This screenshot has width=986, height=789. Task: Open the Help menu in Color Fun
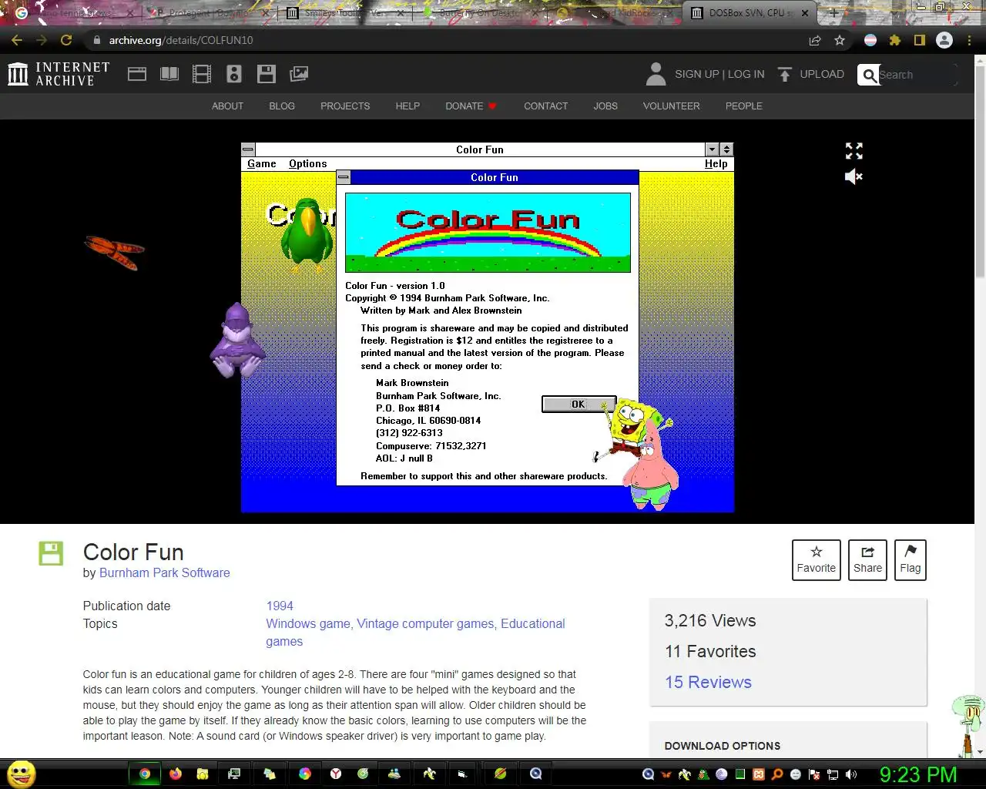pos(716,163)
